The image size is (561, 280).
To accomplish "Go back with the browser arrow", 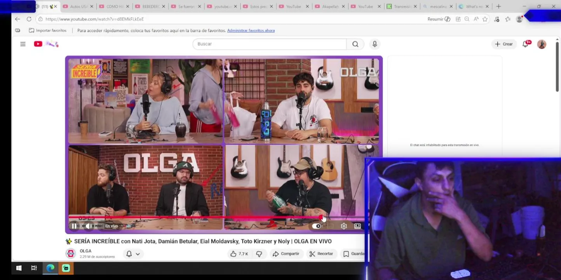I will [17, 19].
